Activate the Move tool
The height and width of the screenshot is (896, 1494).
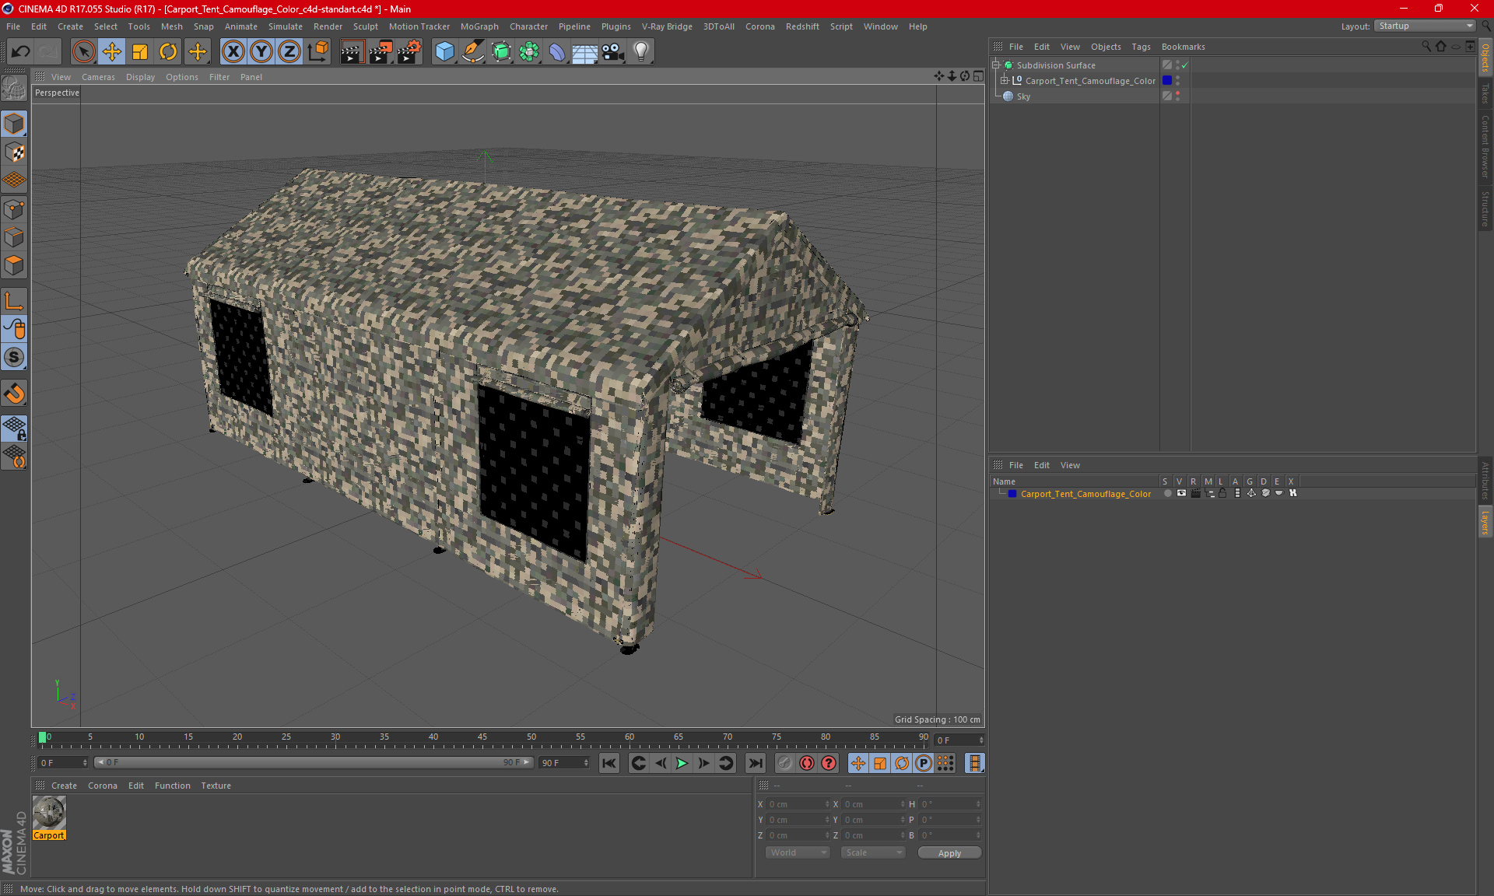[x=112, y=52]
